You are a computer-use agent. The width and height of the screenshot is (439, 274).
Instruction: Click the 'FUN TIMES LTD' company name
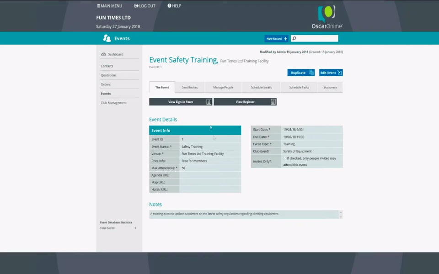tap(113, 18)
